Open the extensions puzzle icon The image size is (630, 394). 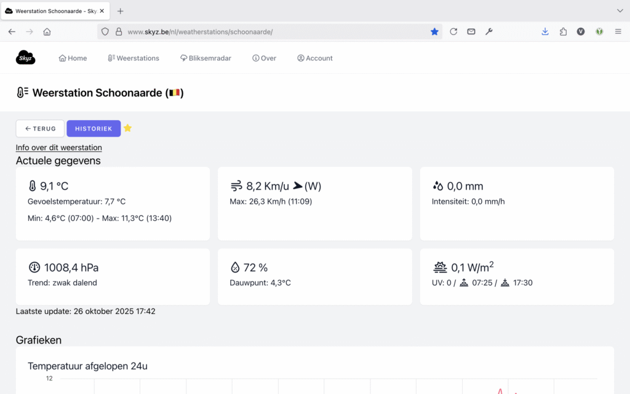click(x=563, y=31)
